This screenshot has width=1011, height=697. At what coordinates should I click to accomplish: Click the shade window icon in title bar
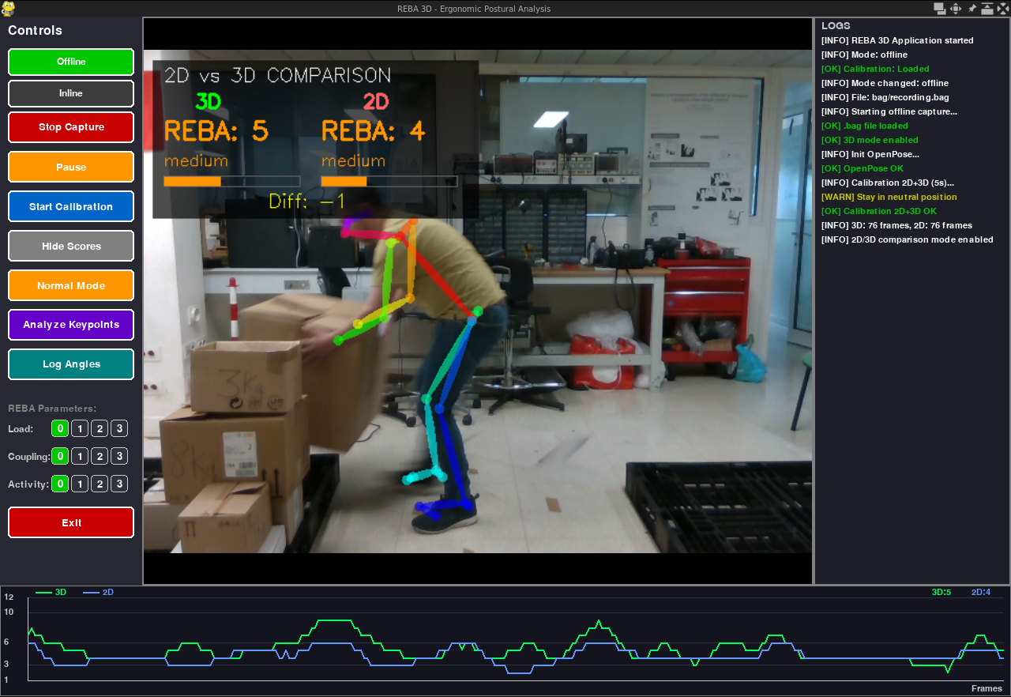pos(988,8)
